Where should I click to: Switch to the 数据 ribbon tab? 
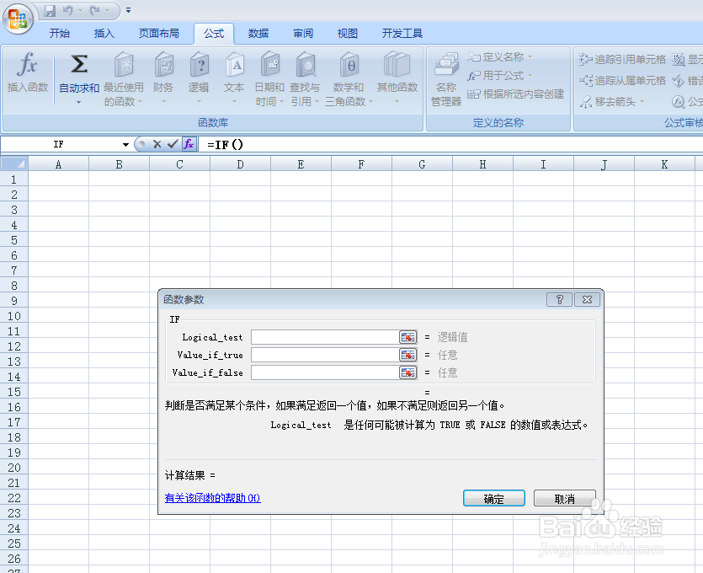click(258, 33)
